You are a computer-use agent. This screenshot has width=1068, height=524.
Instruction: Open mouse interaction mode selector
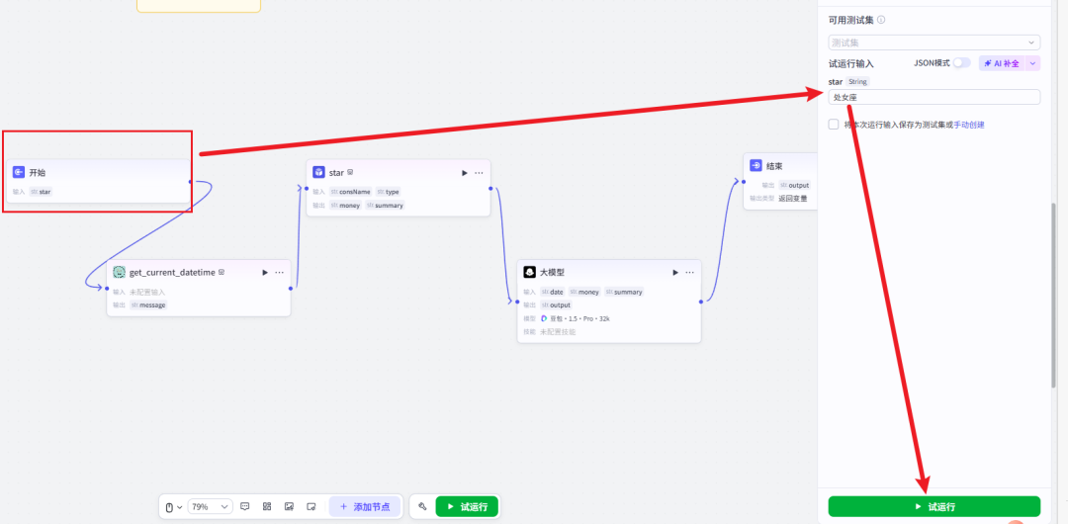tap(174, 507)
